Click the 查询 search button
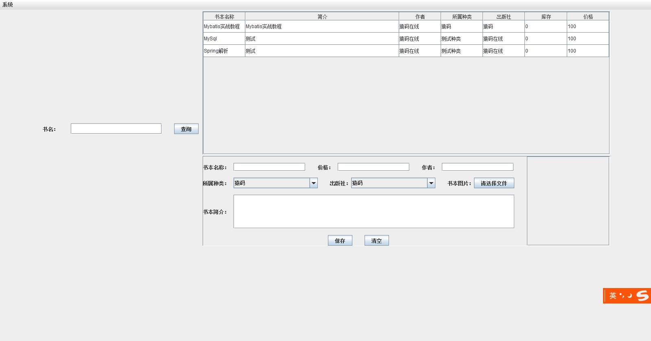651x341 pixels. [186, 129]
